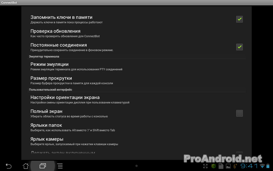Image resolution: width=273 pixels, height=171 pixels.
Task: Tap the partially visible Держать экран включенным item
Action: point(136,153)
